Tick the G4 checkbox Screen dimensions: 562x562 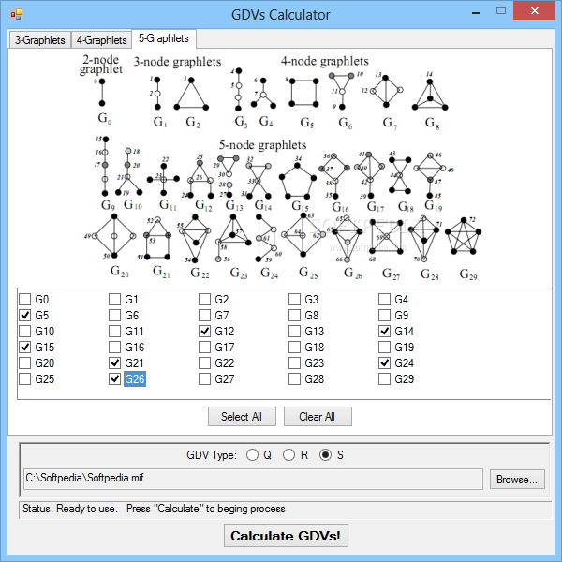[385, 300]
